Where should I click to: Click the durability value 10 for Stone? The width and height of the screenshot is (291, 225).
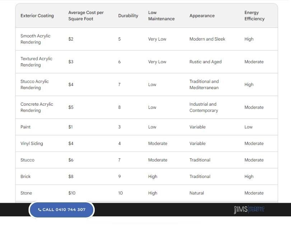pyautogui.click(x=121, y=193)
